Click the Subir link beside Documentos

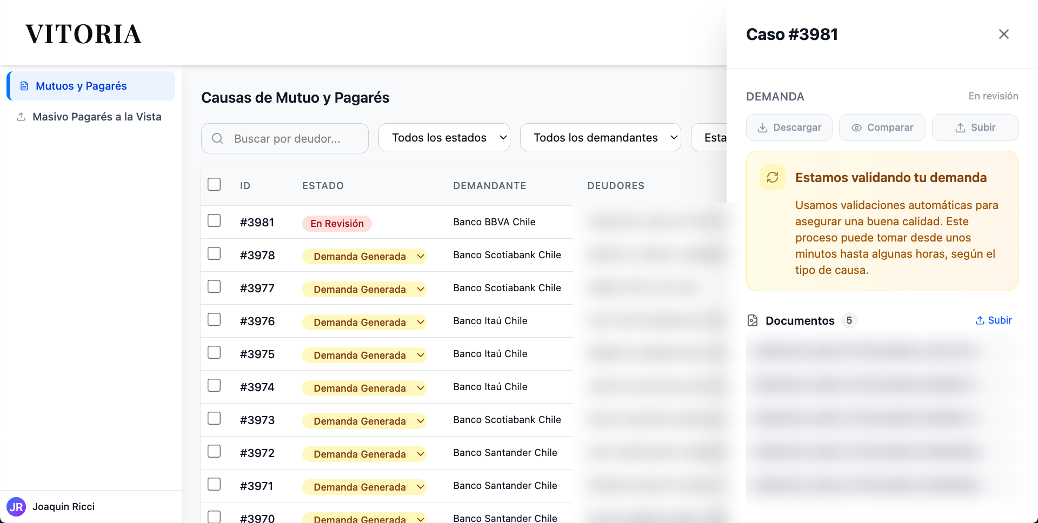[x=994, y=320]
